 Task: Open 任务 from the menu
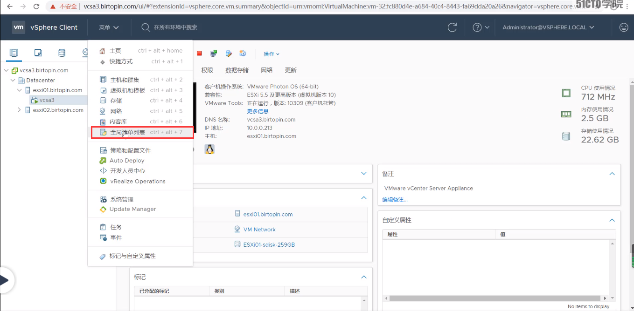point(140,227)
